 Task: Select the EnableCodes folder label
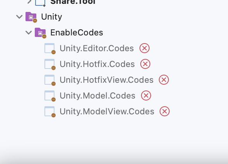tap(77, 32)
